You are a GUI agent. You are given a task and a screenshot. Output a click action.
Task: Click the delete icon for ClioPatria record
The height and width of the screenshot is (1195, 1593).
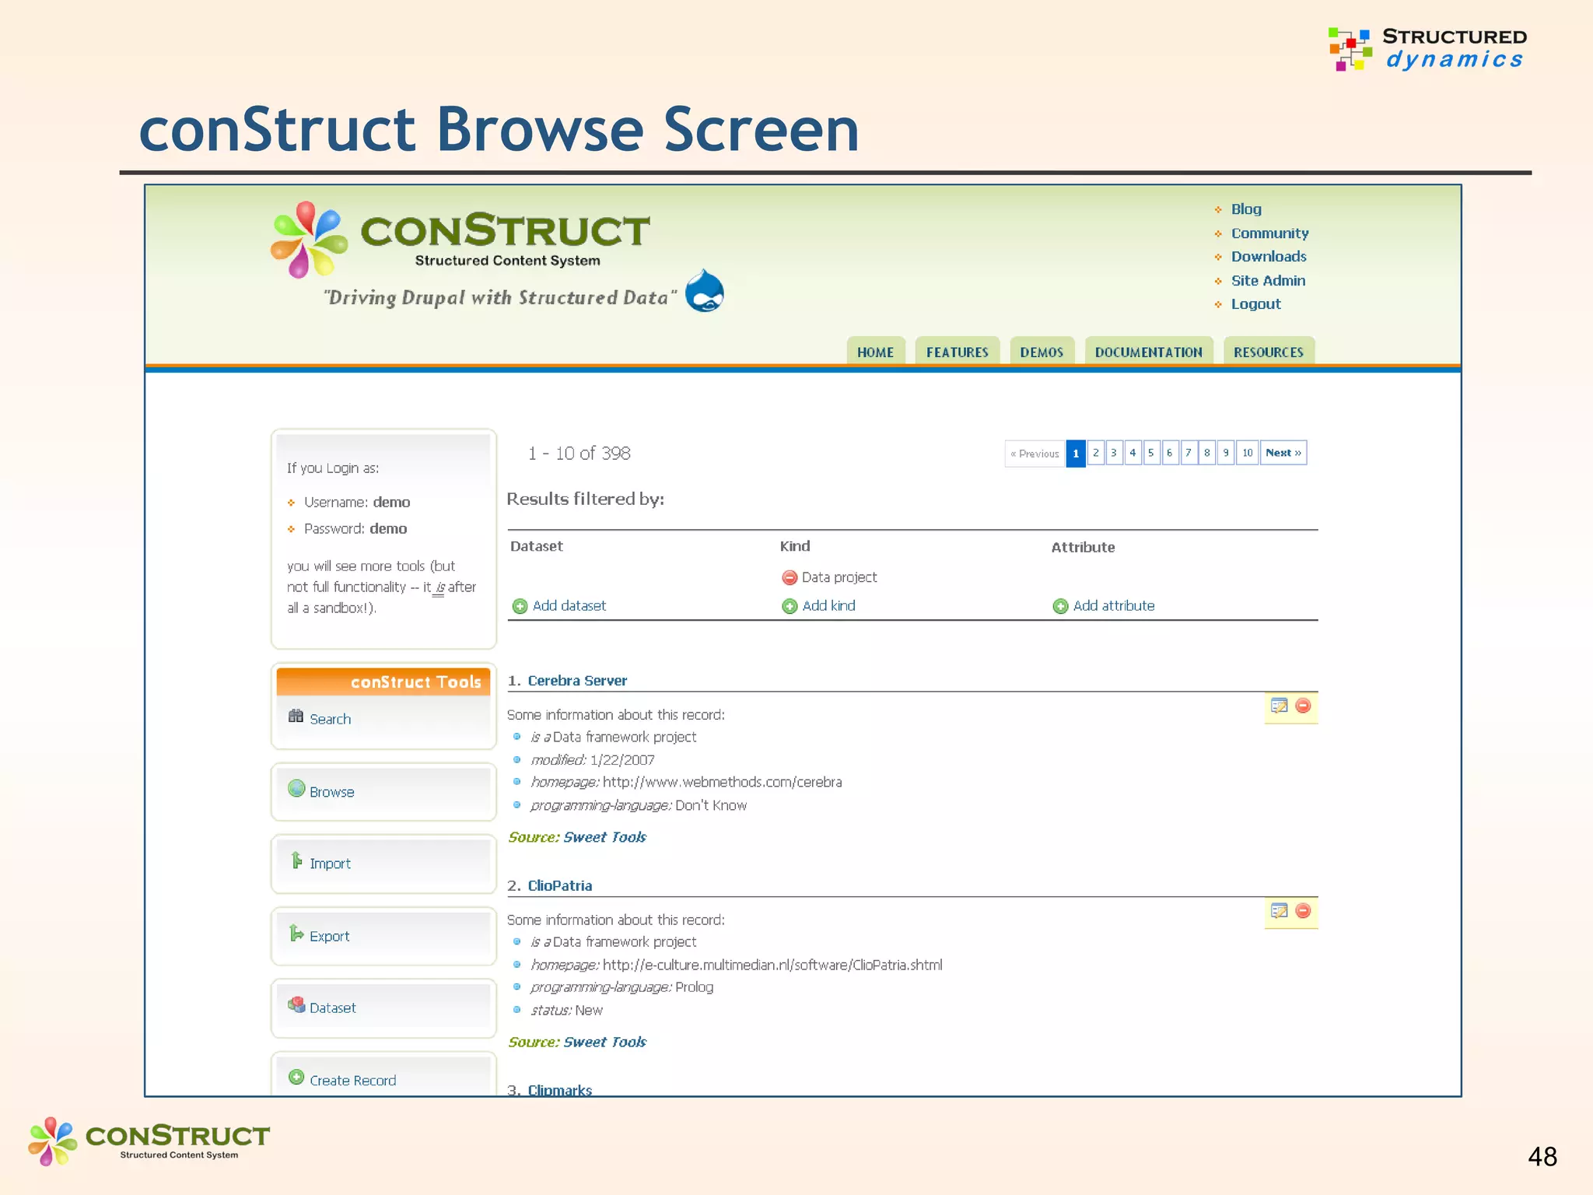point(1304,911)
